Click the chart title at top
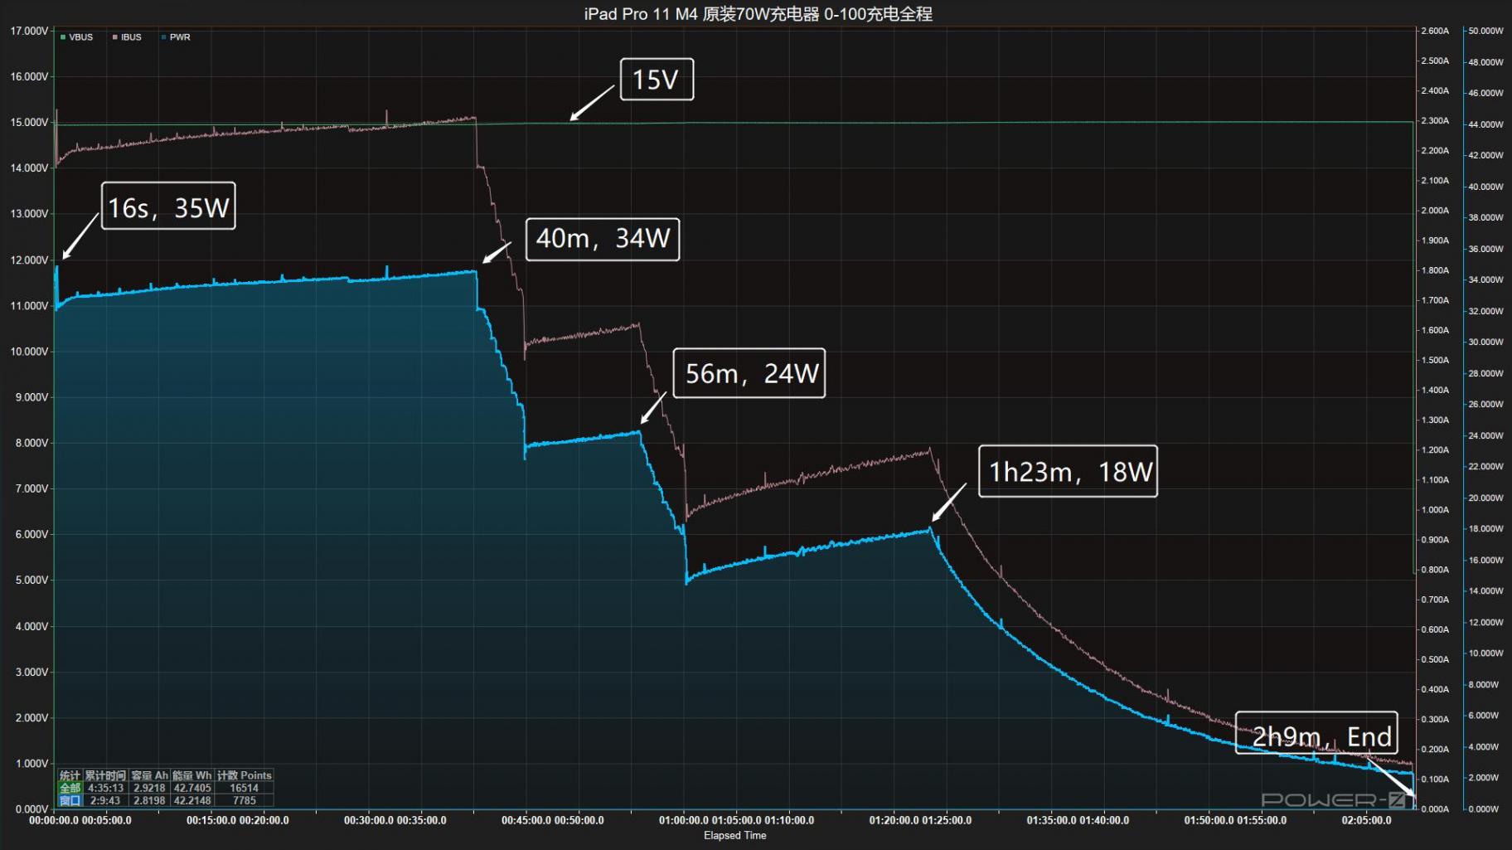Viewport: 1512px width, 850px height. tap(758, 14)
